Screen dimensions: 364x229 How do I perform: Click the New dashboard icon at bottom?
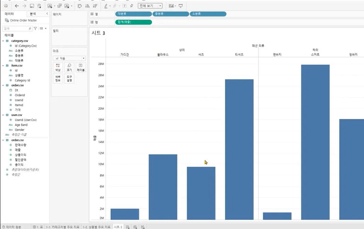(x=135, y=227)
